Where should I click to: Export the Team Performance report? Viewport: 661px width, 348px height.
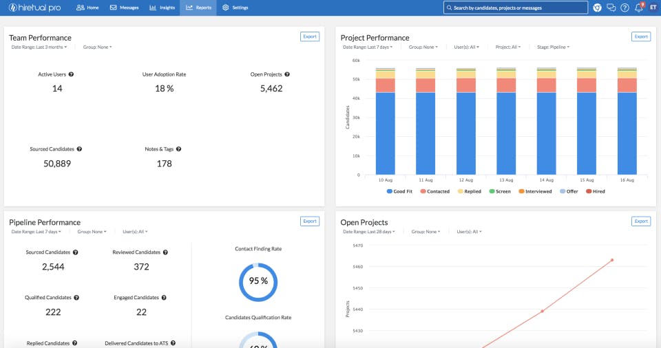(x=310, y=36)
